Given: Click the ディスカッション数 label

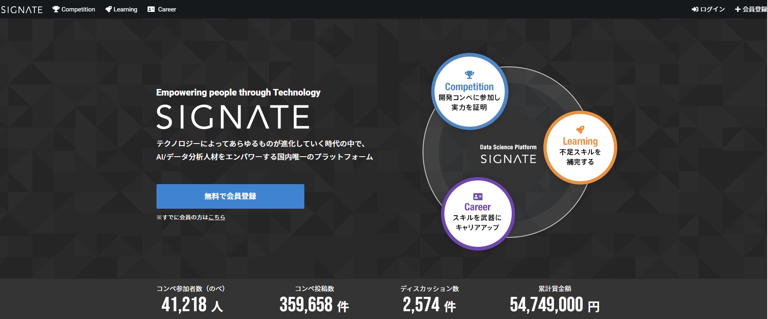Looking at the screenshot, I should click(x=430, y=289).
